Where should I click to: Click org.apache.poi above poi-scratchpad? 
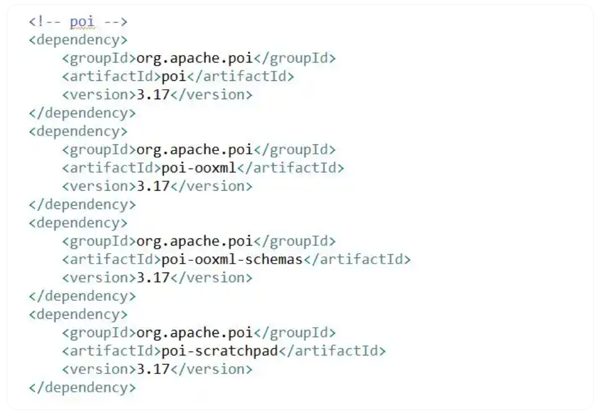pyautogui.click(x=195, y=333)
